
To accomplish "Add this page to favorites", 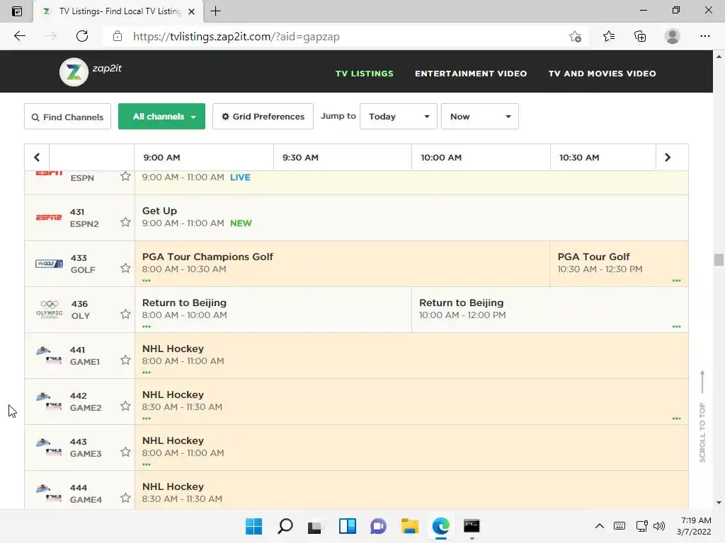I will [x=575, y=37].
